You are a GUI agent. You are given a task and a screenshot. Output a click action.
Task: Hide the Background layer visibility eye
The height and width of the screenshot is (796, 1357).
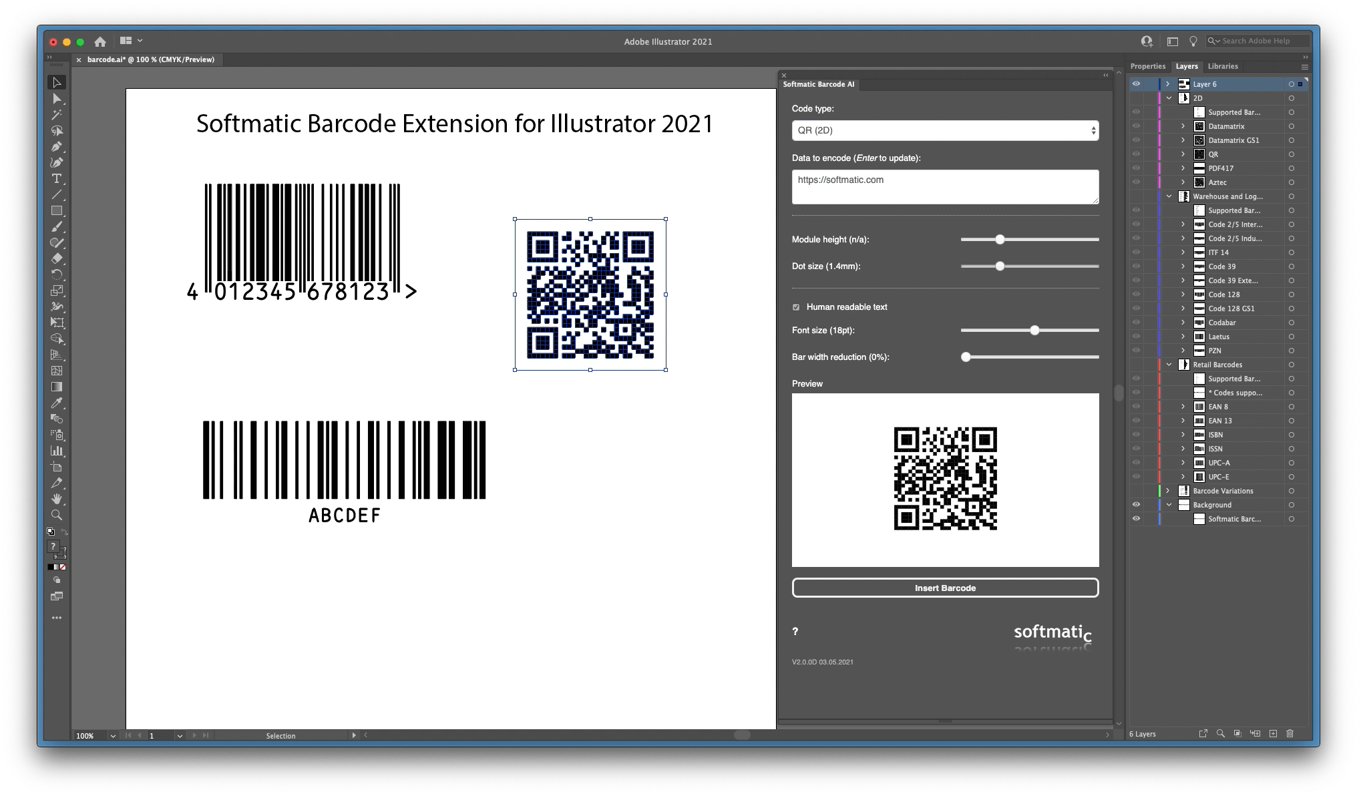click(1136, 505)
